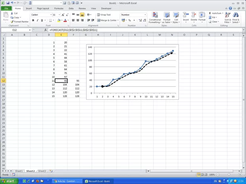The width and height of the screenshot is (246, 184).
Task: Click the Insert Function fx icon
Action: [46, 30]
